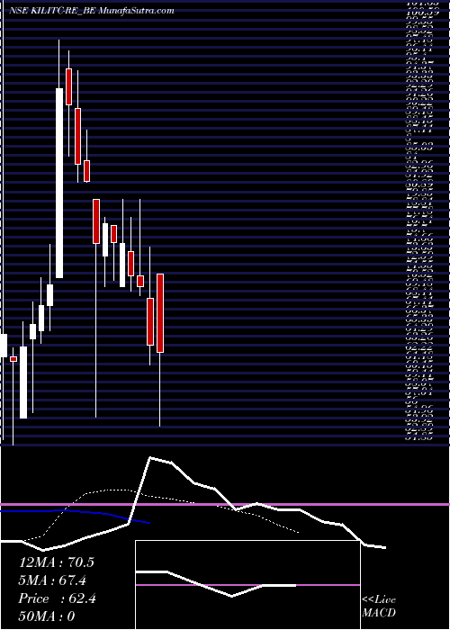Select the tallest white candlestick
Screen dimensions: 450x630
[x=59, y=183]
